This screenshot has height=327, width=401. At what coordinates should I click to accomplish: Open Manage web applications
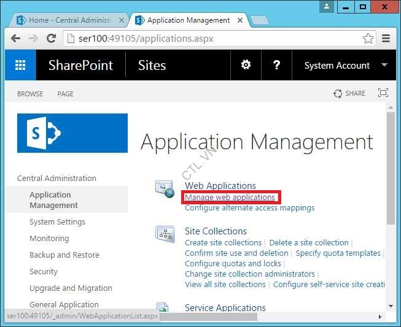pyautogui.click(x=230, y=197)
